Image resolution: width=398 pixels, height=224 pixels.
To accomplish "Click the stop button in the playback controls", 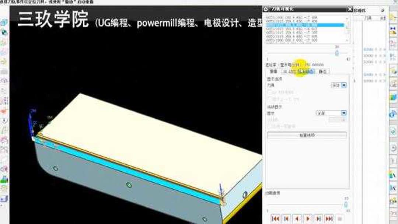I will tap(339, 218).
